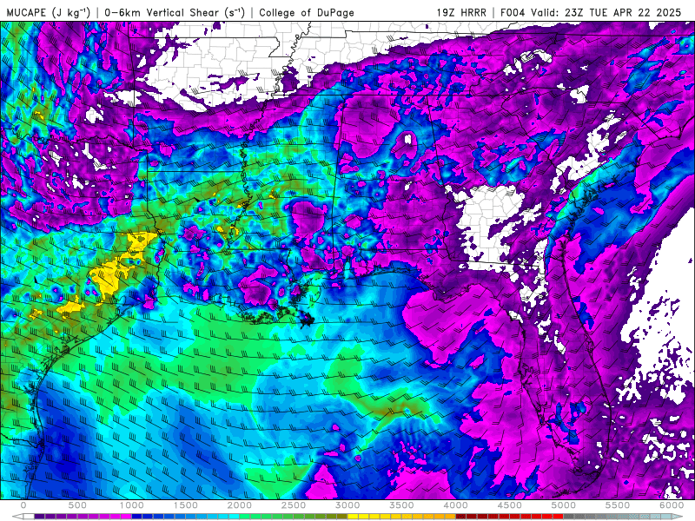Click the 19Z HRRR model run label
This screenshot has height=521, width=695.
tap(461, 12)
